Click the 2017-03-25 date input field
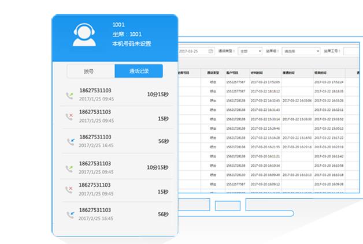The width and height of the screenshot is (363, 244). [194, 51]
